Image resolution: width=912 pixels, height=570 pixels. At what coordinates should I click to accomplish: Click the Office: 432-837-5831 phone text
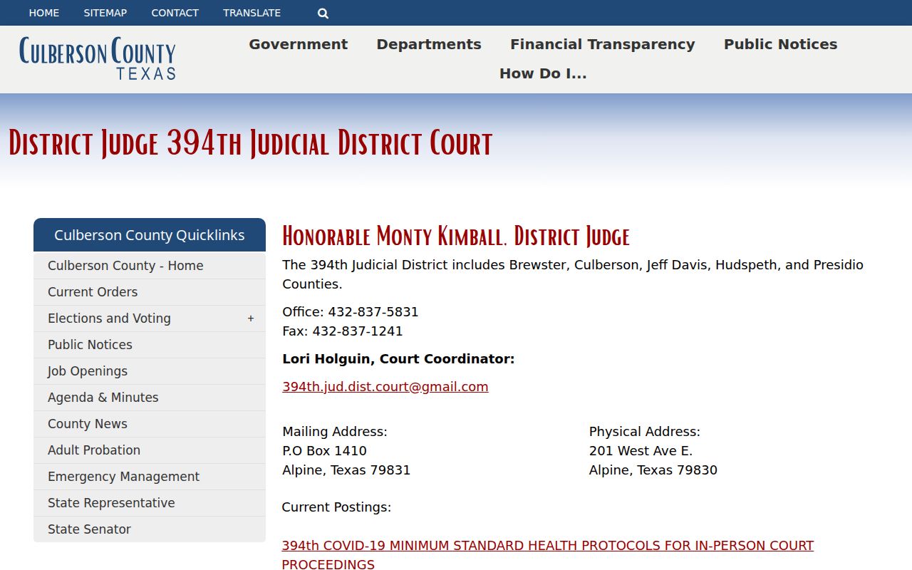tap(351, 312)
